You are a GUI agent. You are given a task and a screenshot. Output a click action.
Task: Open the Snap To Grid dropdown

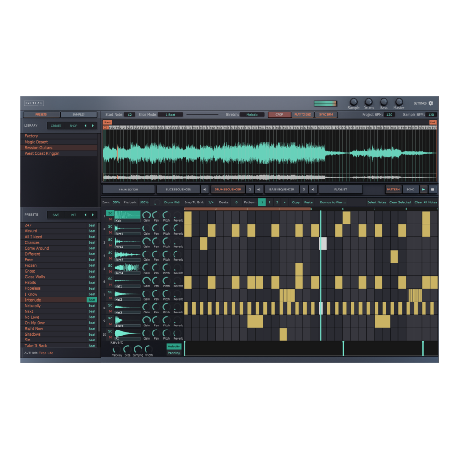click(211, 202)
